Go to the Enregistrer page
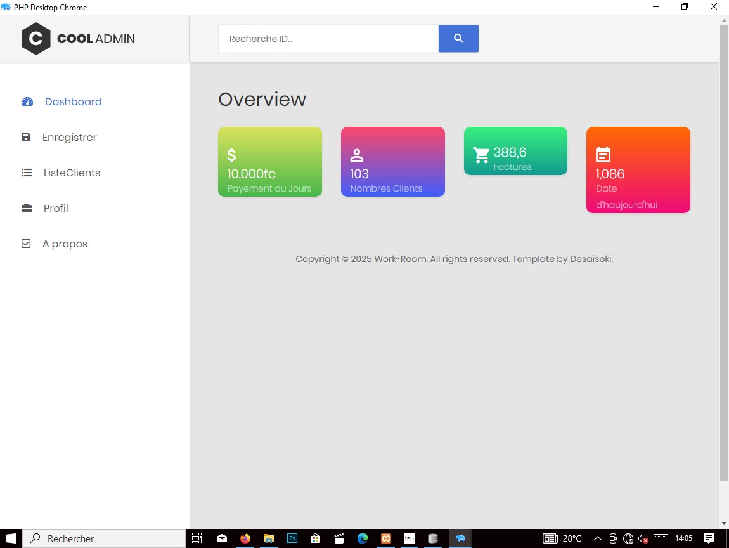This screenshot has height=548, width=729. pyautogui.click(x=69, y=137)
